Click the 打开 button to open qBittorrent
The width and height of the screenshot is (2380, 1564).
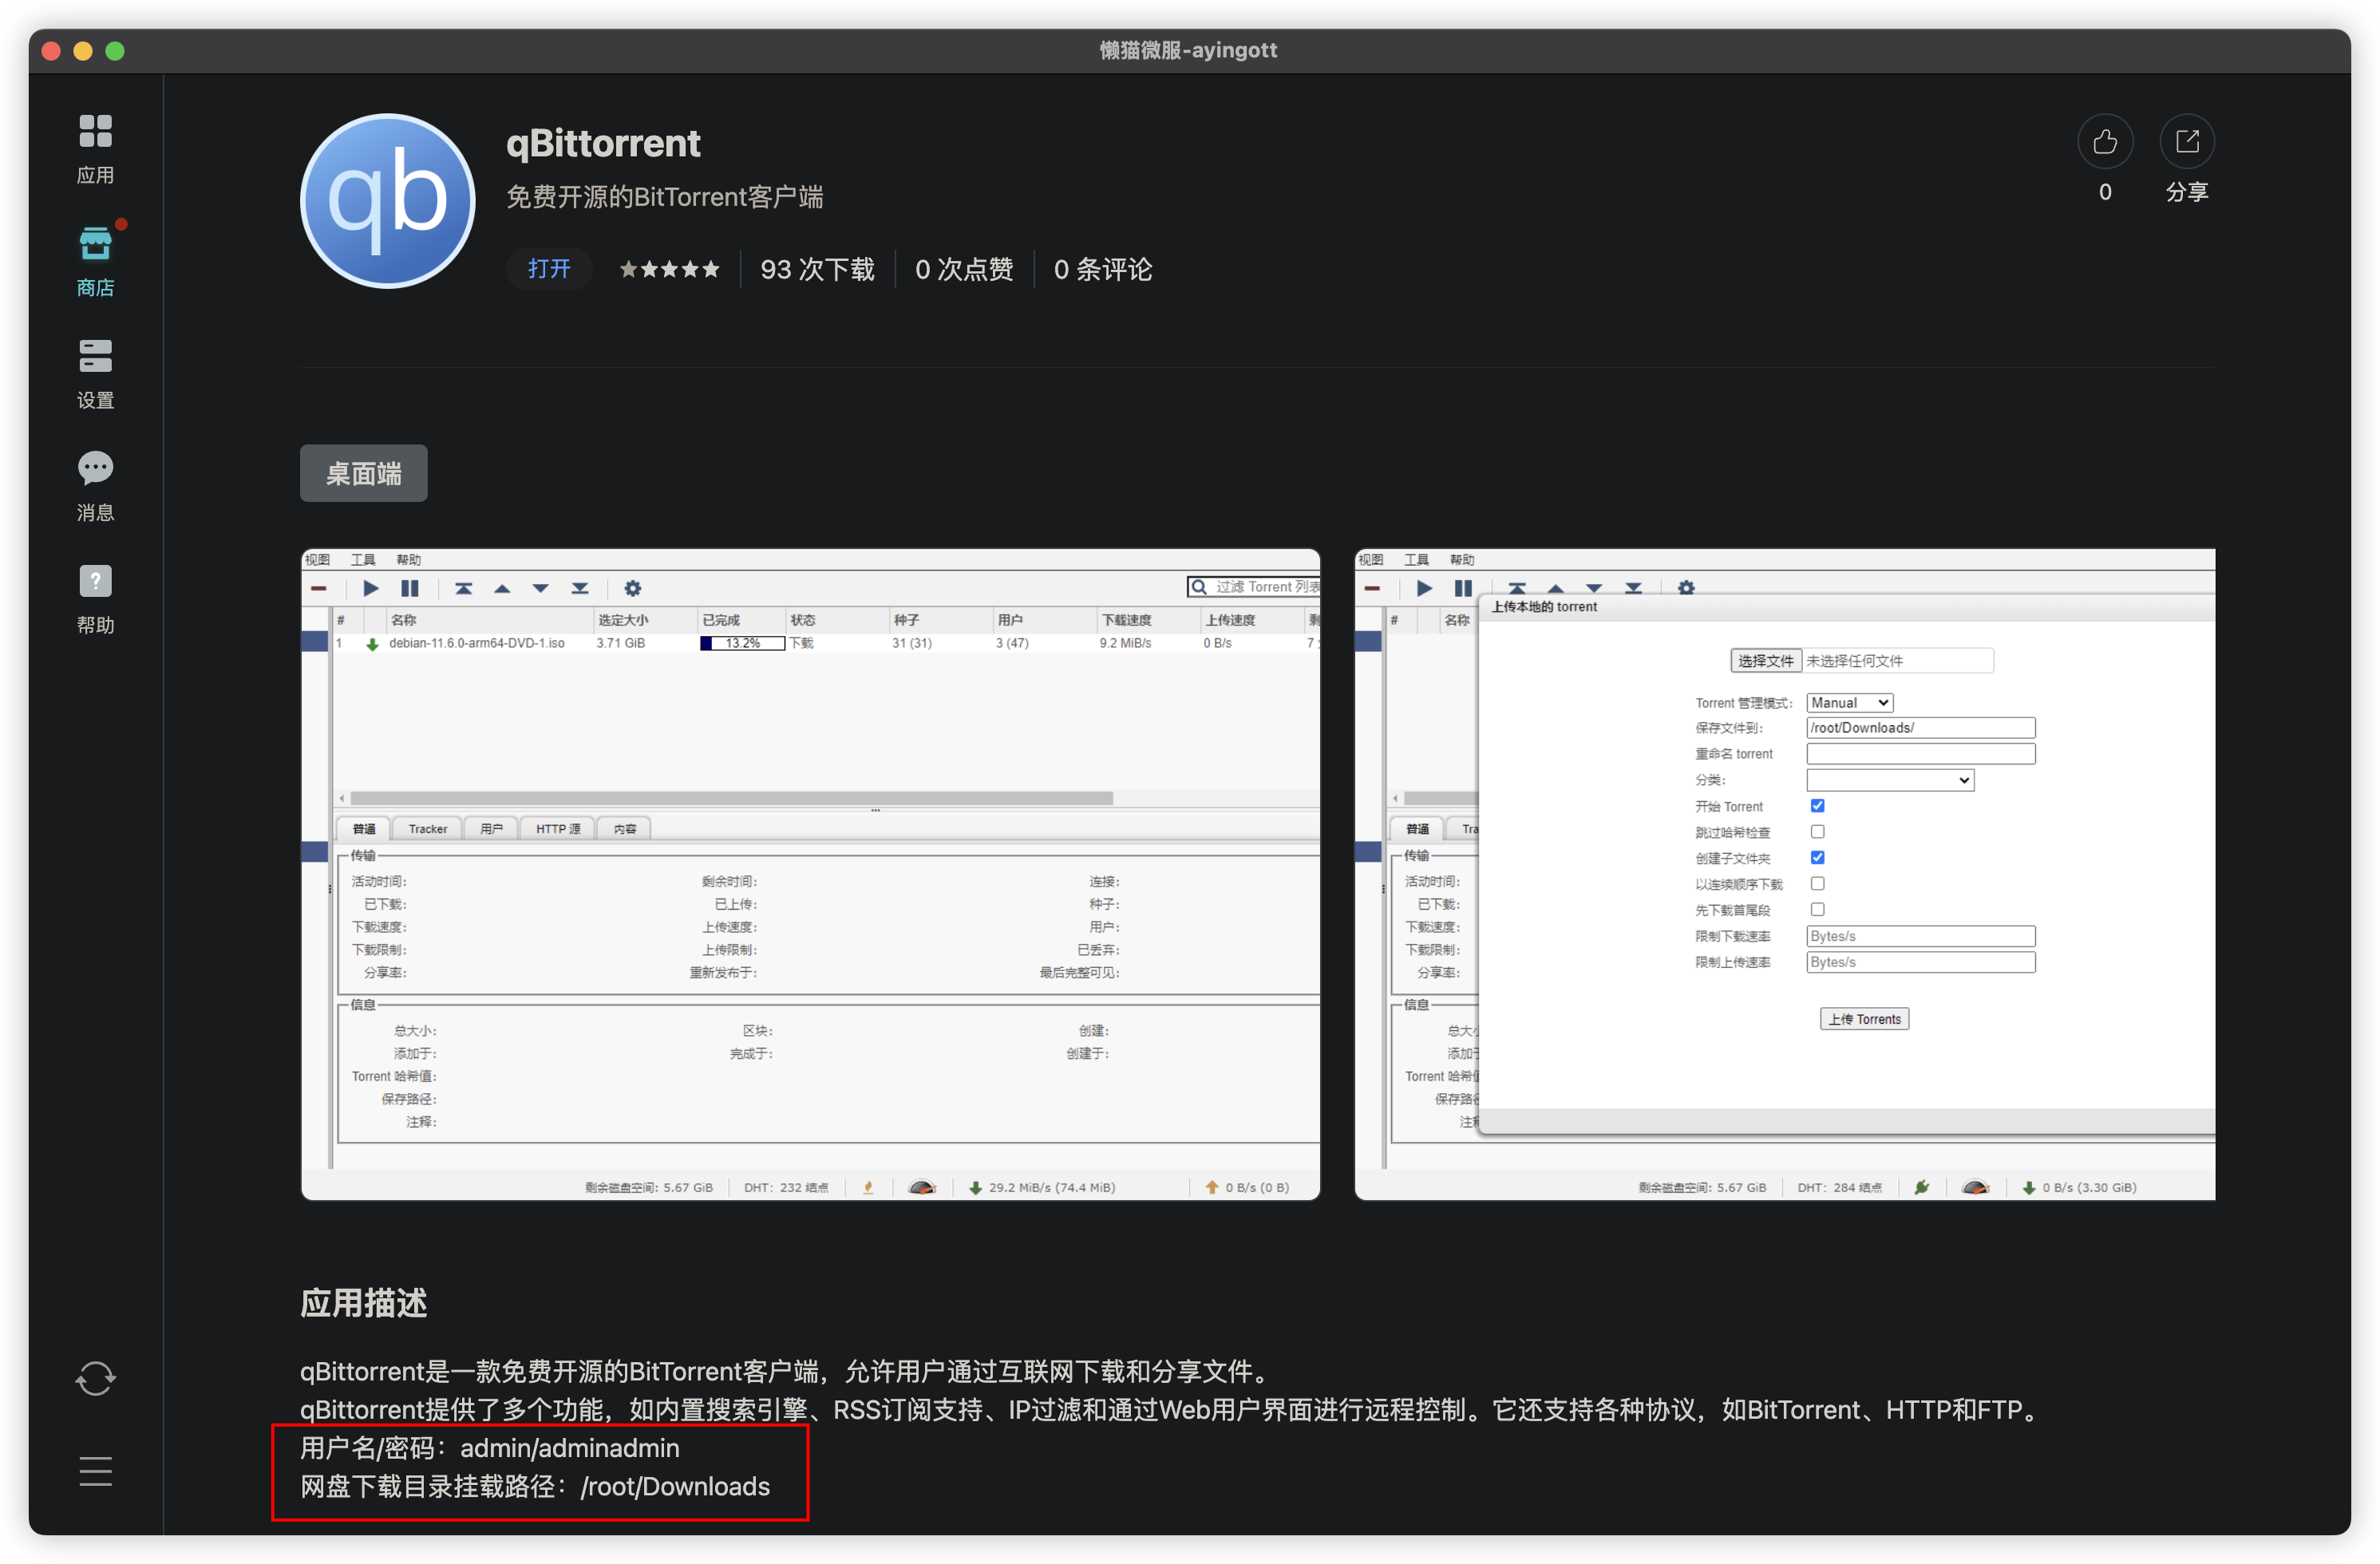[549, 268]
